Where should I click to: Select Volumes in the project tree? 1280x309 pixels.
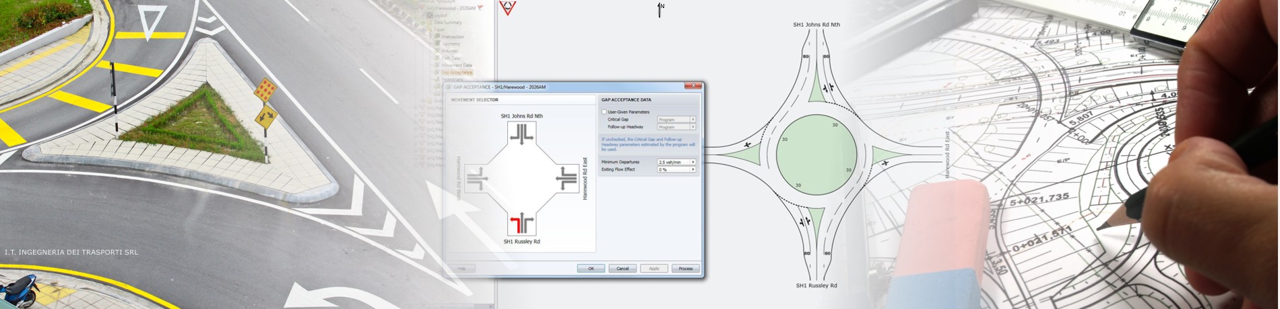(450, 51)
